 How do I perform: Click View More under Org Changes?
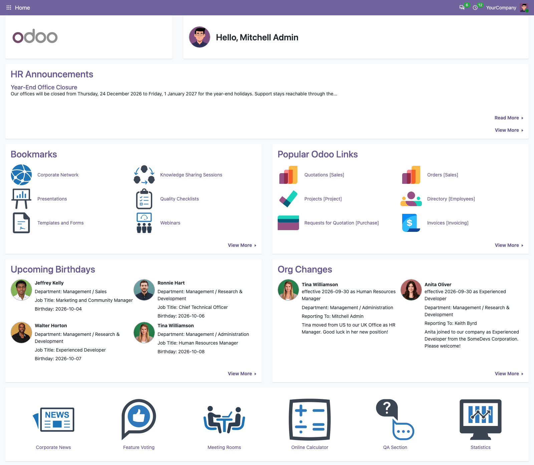pos(509,374)
